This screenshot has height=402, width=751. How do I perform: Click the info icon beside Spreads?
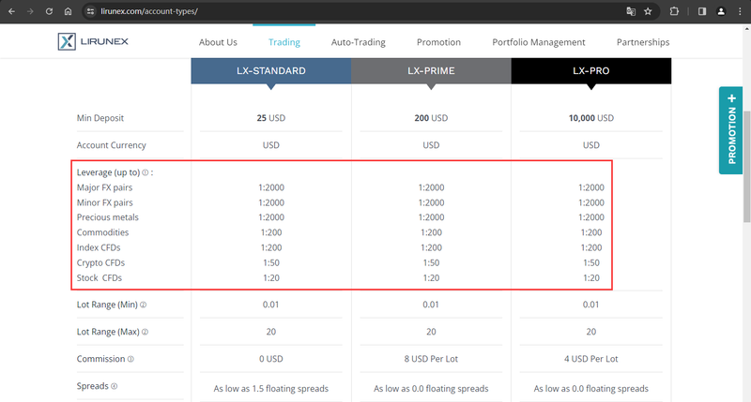pyautogui.click(x=114, y=386)
